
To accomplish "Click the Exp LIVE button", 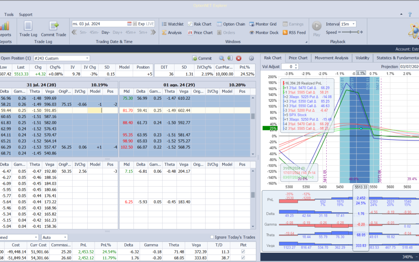I will point(146,24).
